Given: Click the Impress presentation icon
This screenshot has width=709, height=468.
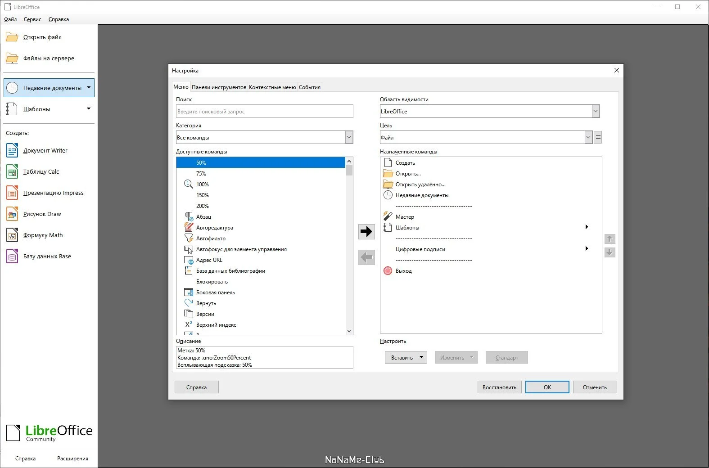Looking at the screenshot, I should click(x=12, y=193).
